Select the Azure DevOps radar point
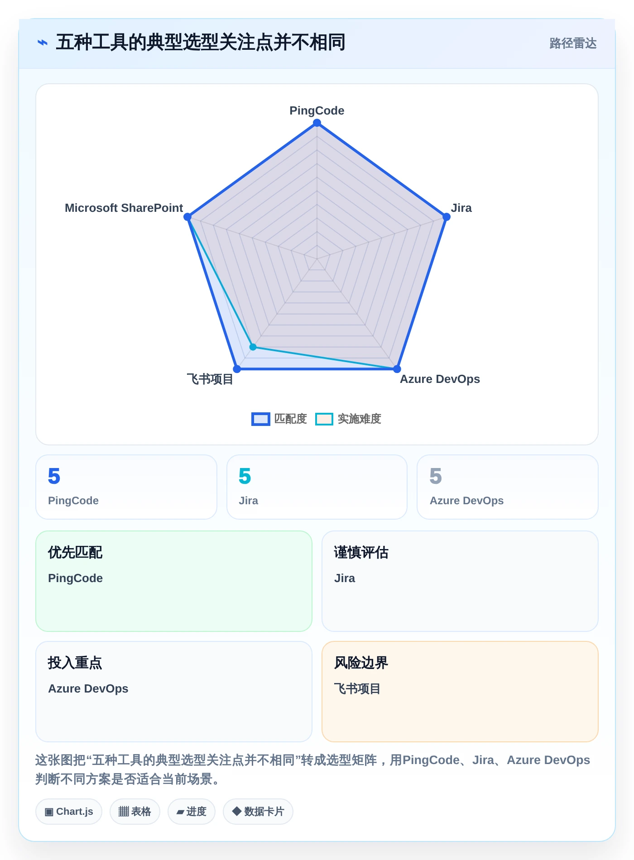This screenshot has width=634, height=860. (x=397, y=369)
